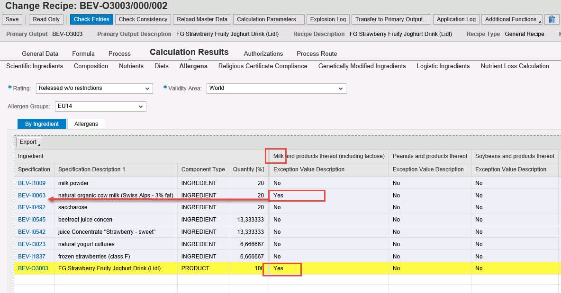
Task: Select 'beetroot juice concen' cell
Action: tap(116, 219)
